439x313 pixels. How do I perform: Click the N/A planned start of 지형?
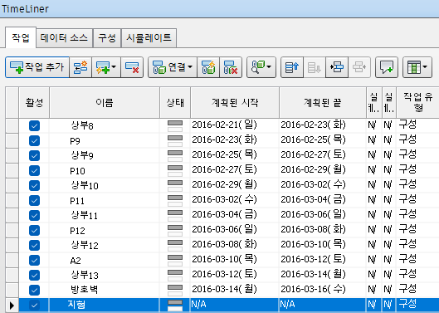pos(235,305)
